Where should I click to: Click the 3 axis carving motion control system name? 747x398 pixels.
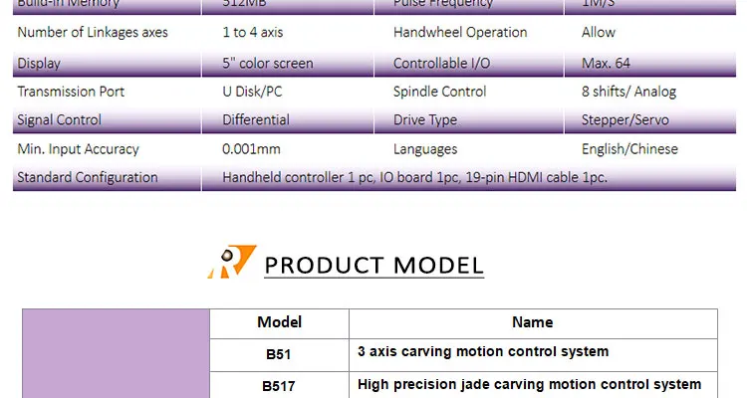coord(483,352)
